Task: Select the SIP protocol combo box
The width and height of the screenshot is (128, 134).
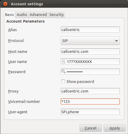Action: pyautogui.click(x=90, y=41)
